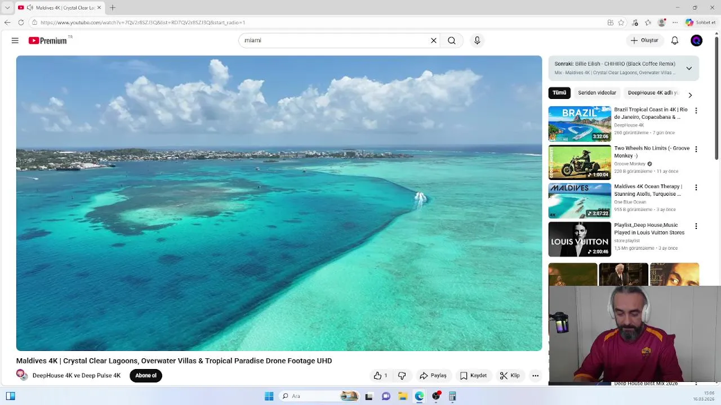Click the taskbar Ara search box
Viewport: 721px width, 405px height.
click(x=318, y=396)
